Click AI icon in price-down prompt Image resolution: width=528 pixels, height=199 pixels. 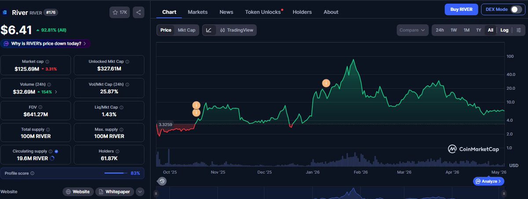point(7,43)
